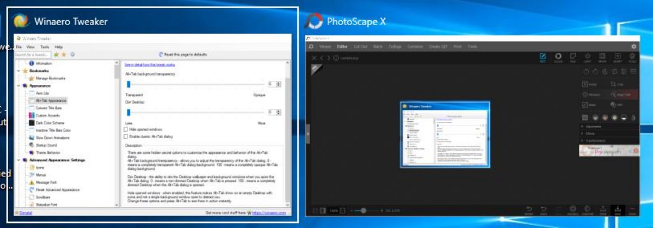Click the gear icon in Winaero toolbar
Viewport: 653px width, 228px height.
(72, 54)
